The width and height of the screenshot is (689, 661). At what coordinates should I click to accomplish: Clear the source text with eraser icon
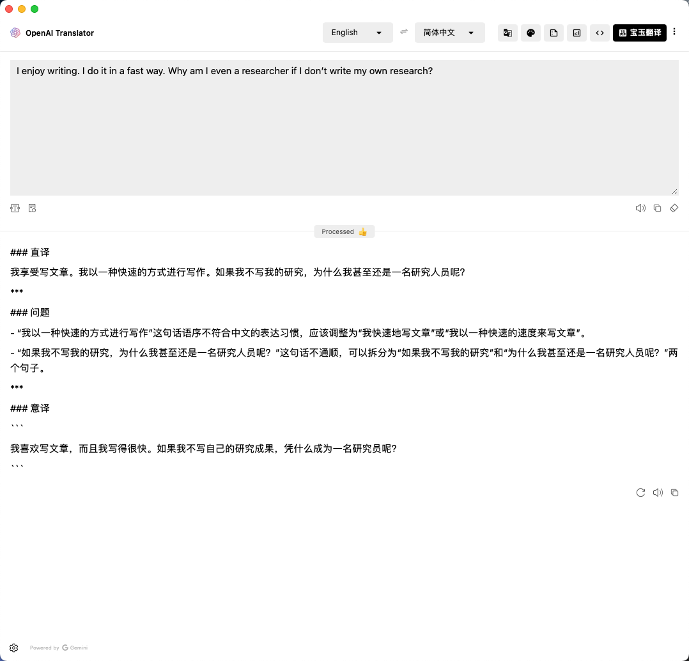click(x=674, y=208)
